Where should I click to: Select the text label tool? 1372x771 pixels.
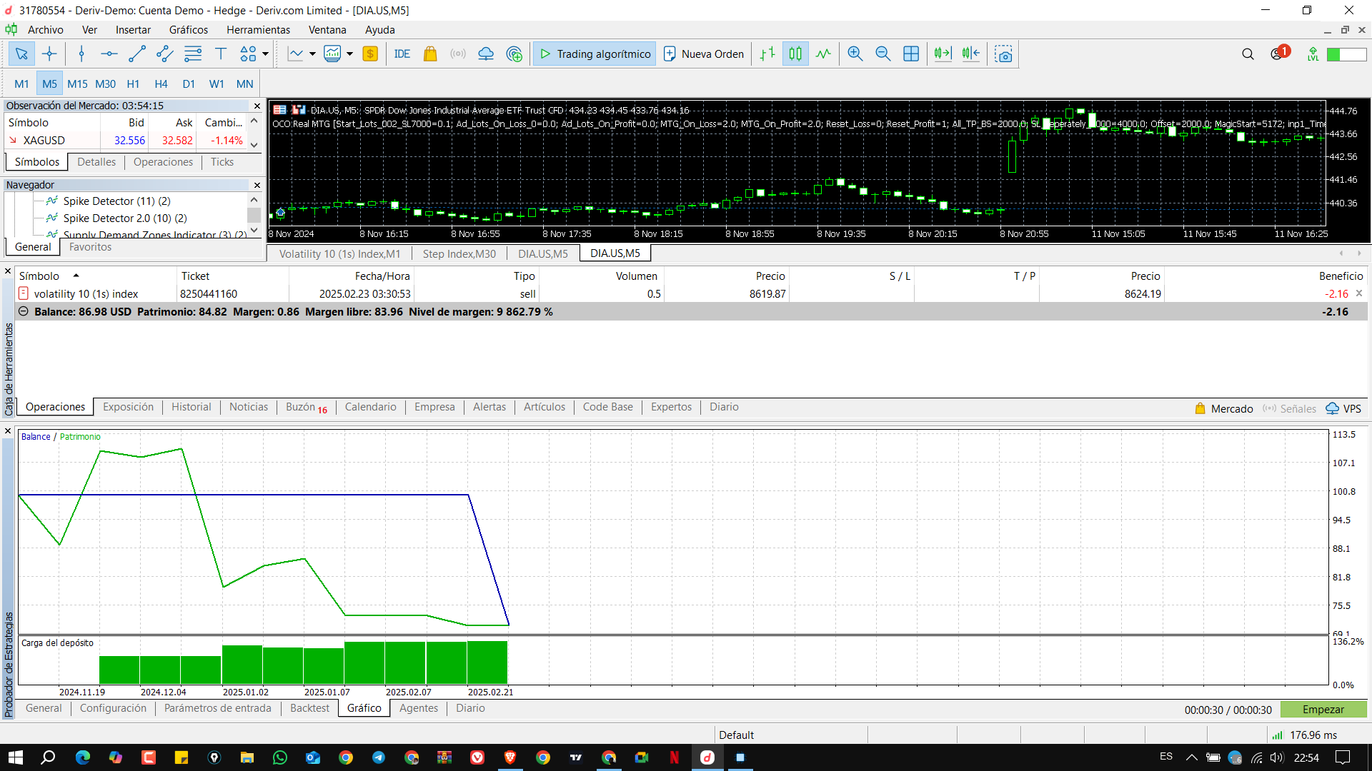221,54
